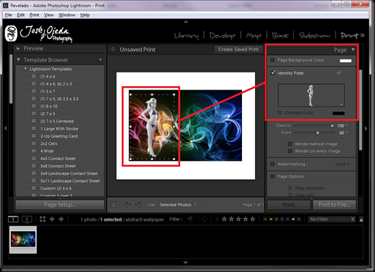
Task: Navigate back arrow in filmstrip bar
Action: (x=52, y=219)
